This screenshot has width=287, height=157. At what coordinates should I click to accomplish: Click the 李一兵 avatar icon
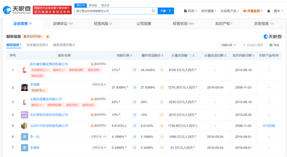25,136
